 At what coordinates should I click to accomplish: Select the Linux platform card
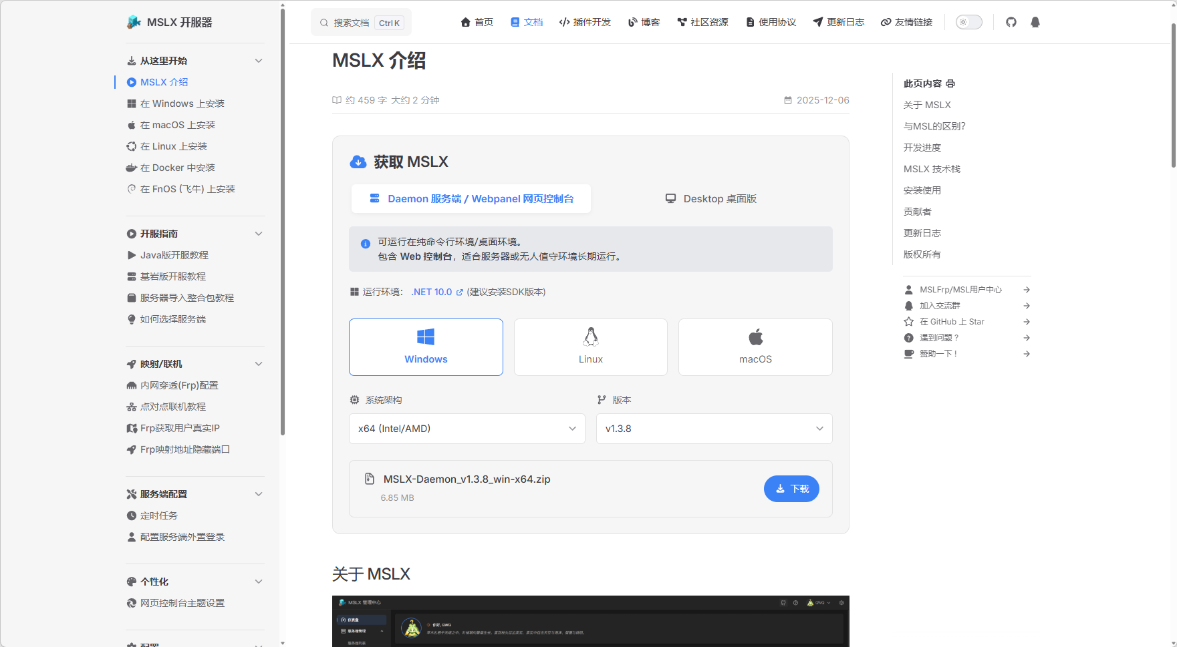coord(591,347)
